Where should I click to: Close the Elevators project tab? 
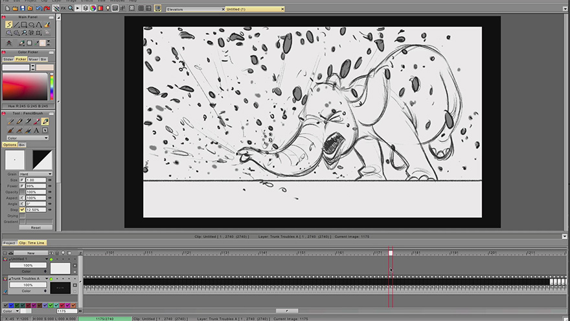point(223,9)
